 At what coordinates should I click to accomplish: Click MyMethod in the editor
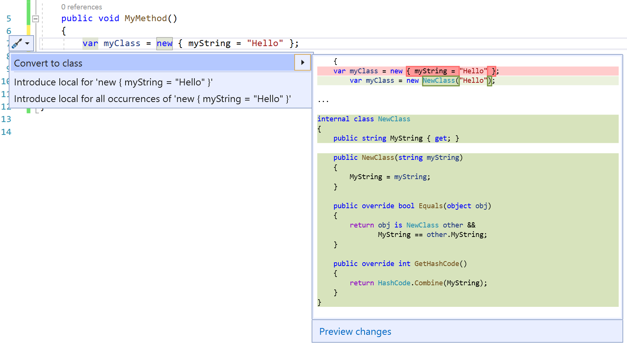coord(145,18)
